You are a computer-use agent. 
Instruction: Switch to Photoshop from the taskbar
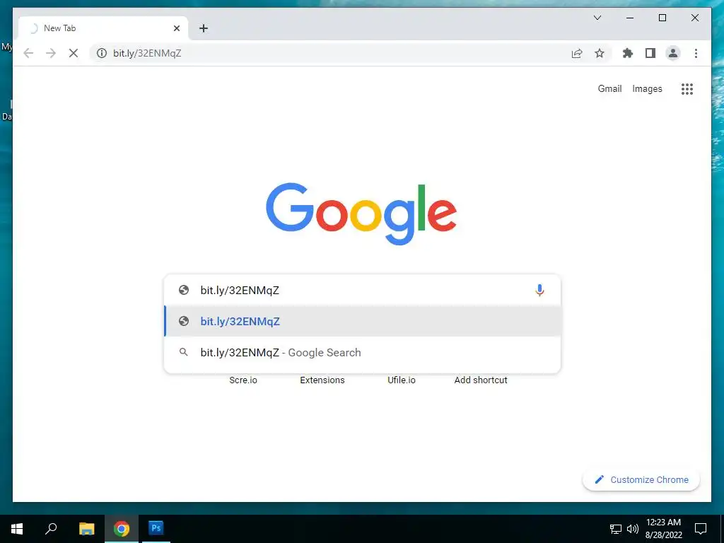(x=156, y=529)
